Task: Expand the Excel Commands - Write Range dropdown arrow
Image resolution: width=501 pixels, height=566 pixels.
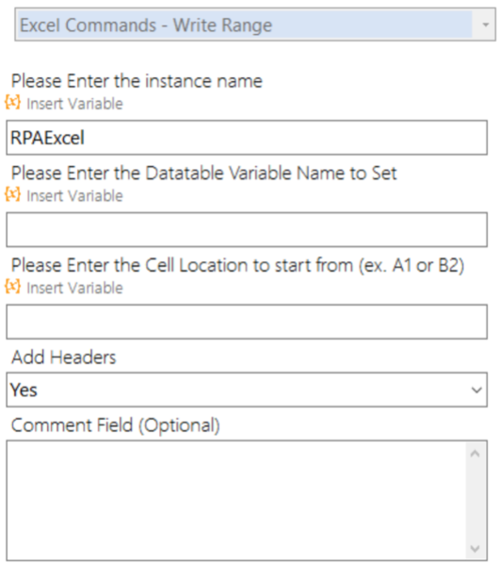Action: pyautogui.click(x=486, y=25)
